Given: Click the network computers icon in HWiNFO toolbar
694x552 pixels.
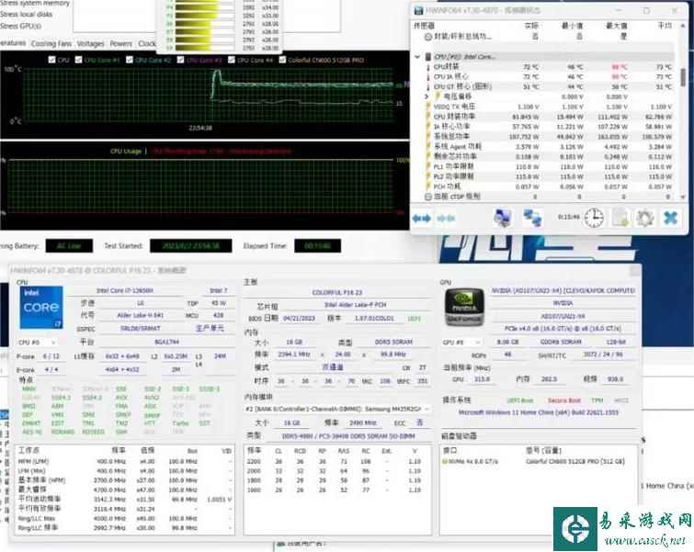Looking at the screenshot, I should [532, 218].
